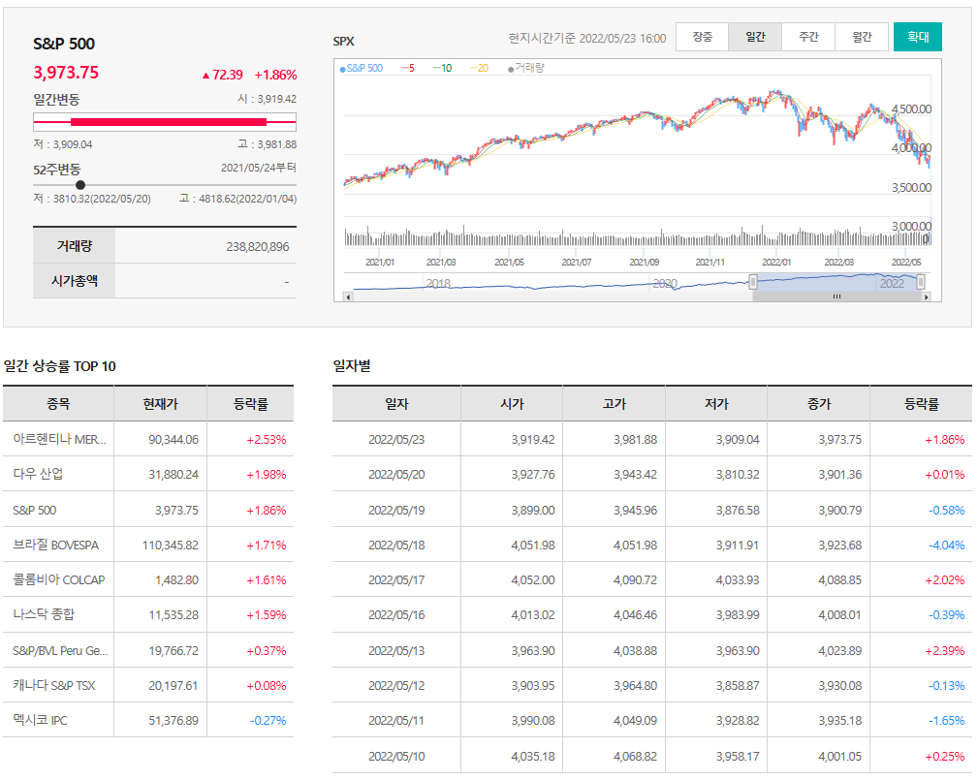Image resolution: width=978 pixels, height=780 pixels.
Task: Open S&P 500 in top 10 list
Action: 34,510
